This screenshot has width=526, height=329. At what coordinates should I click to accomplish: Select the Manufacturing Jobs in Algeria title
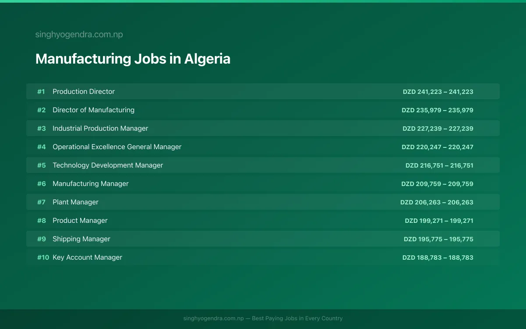click(133, 59)
